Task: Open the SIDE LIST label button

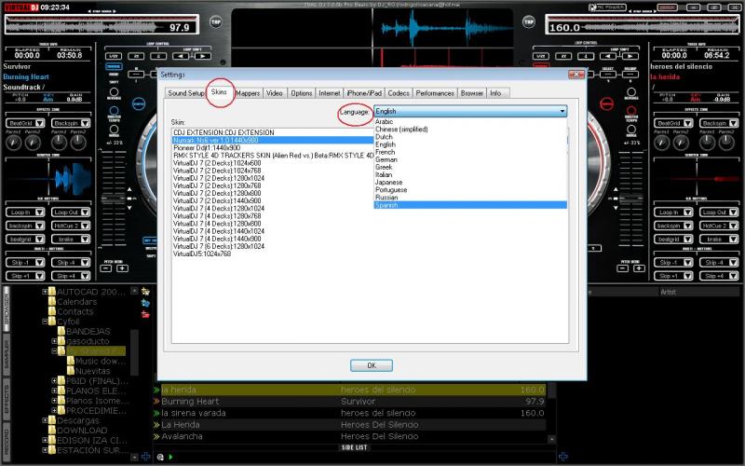Action: click(355, 447)
